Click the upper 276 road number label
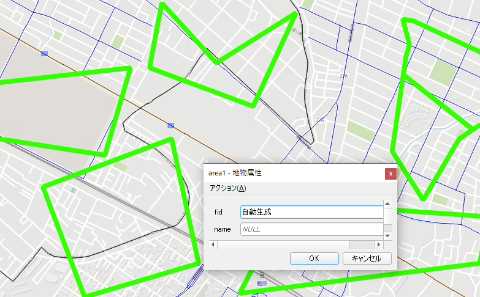The height and width of the screenshot is (297, 480). click(x=343, y=76)
